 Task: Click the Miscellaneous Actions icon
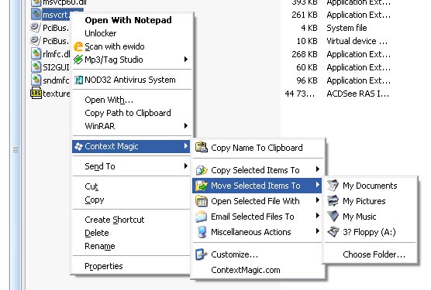(202, 232)
